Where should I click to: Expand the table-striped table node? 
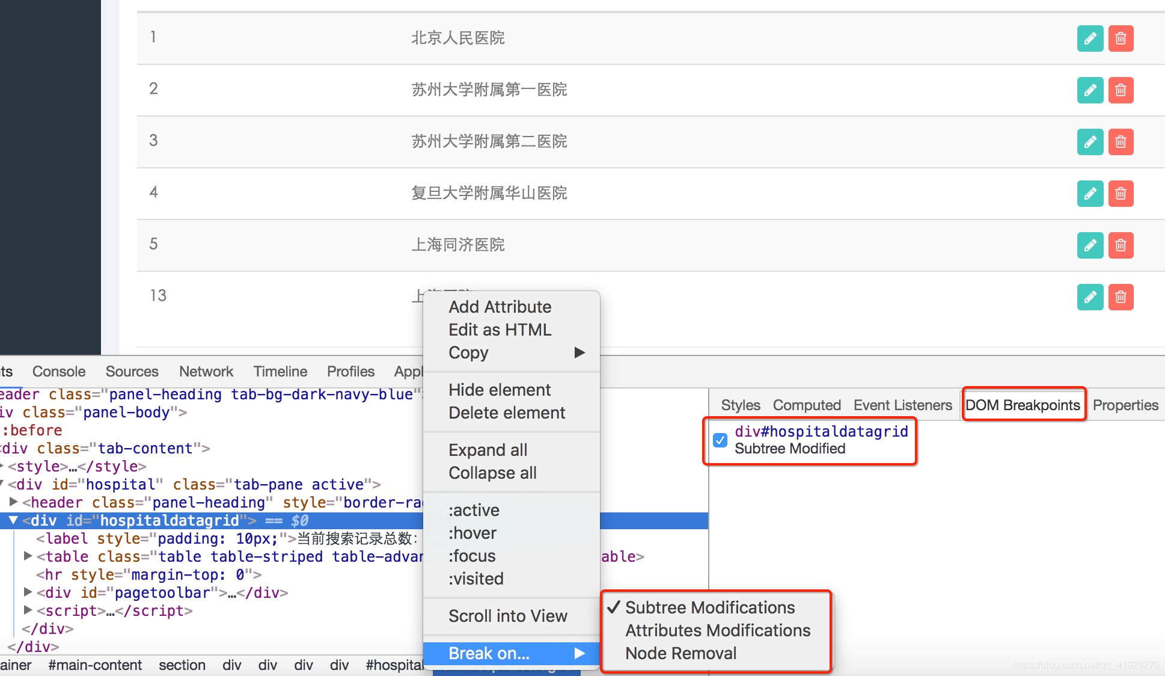28,556
